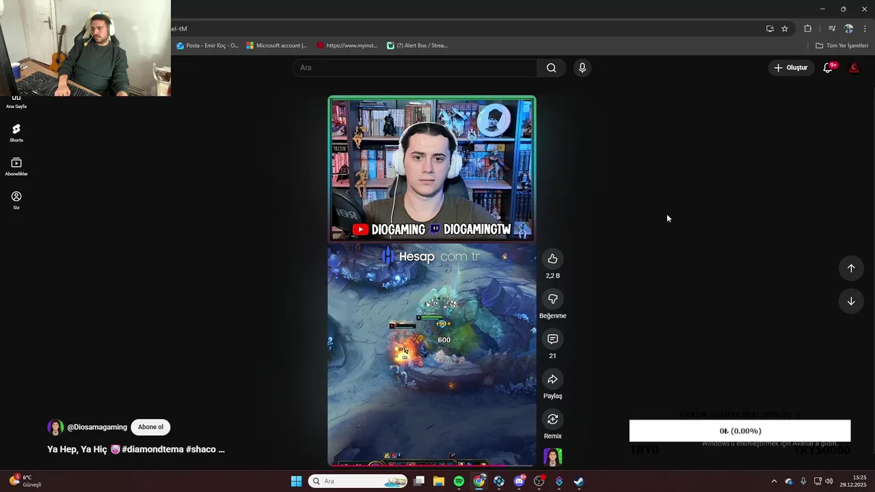Bookmark this page with the star icon
This screenshot has width=875, height=492.
[785, 29]
